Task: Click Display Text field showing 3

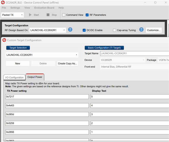Action: click(x=130, y=114)
